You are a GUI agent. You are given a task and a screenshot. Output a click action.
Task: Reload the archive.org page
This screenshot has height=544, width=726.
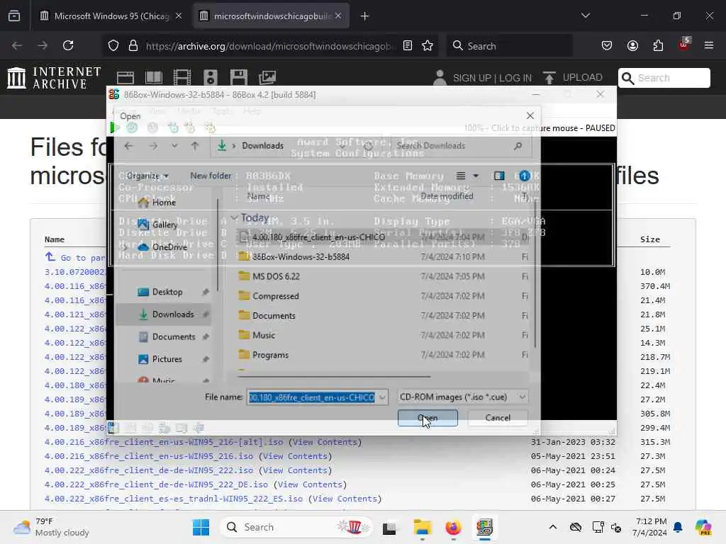pyautogui.click(x=68, y=46)
